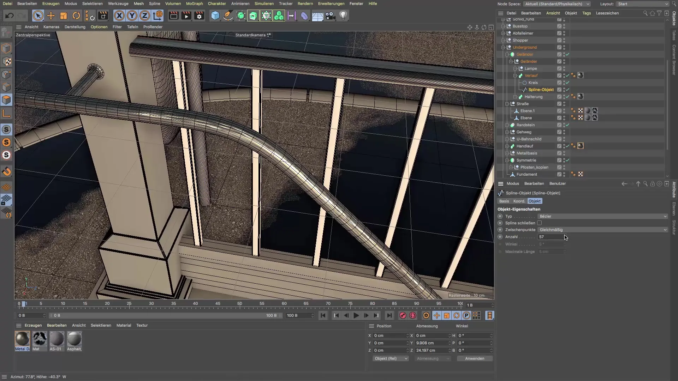Image resolution: width=678 pixels, height=381 pixels.
Task: Open the spline pen tool
Action: [x=228, y=16]
